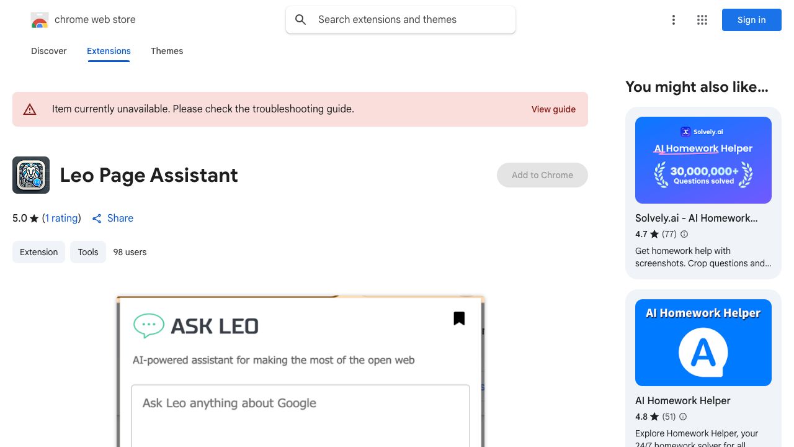
Task: Click the Extension category chip
Action: point(38,252)
